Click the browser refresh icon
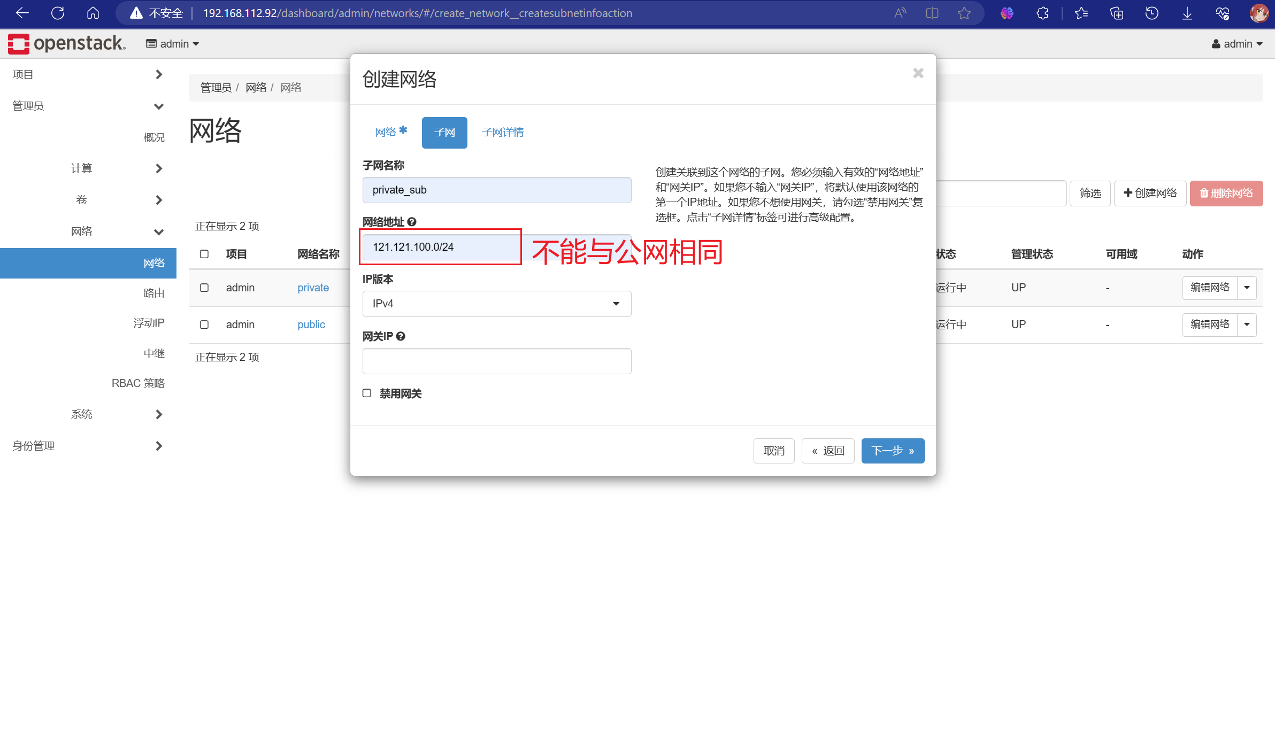Image resolution: width=1275 pixels, height=742 pixels. click(x=58, y=13)
